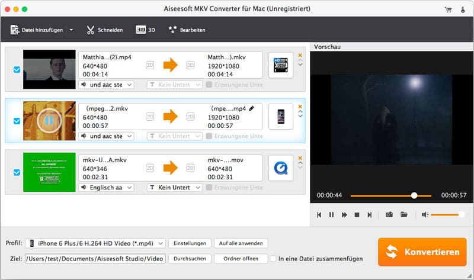Open the register key icon
The height and width of the screenshot is (280, 474).
pyautogui.click(x=463, y=9)
